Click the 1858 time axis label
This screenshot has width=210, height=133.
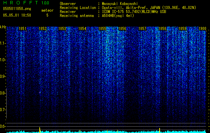point(162,29)
